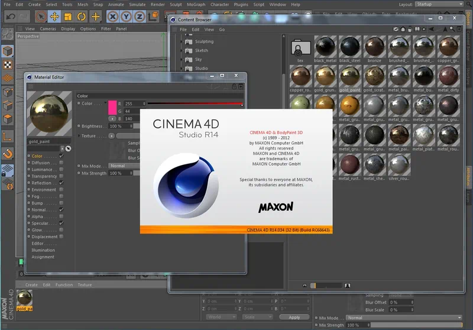
Task: Open the Sculpt menu
Action: pyautogui.click(x=176, y=5)
